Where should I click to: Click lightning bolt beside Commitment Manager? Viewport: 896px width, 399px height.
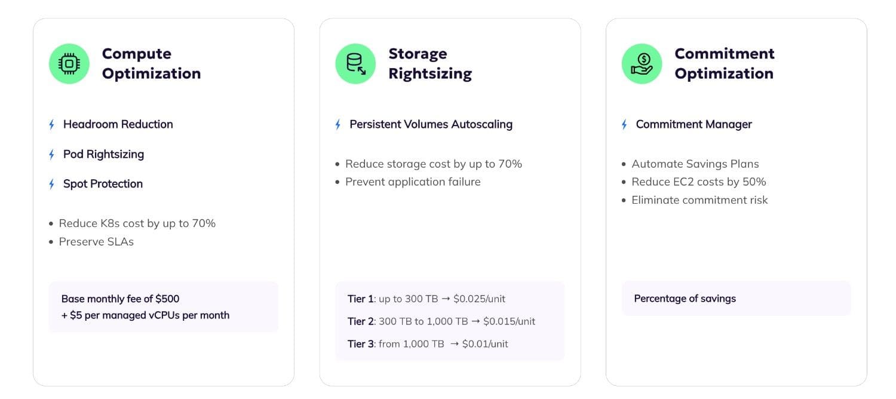coord(625,125)
